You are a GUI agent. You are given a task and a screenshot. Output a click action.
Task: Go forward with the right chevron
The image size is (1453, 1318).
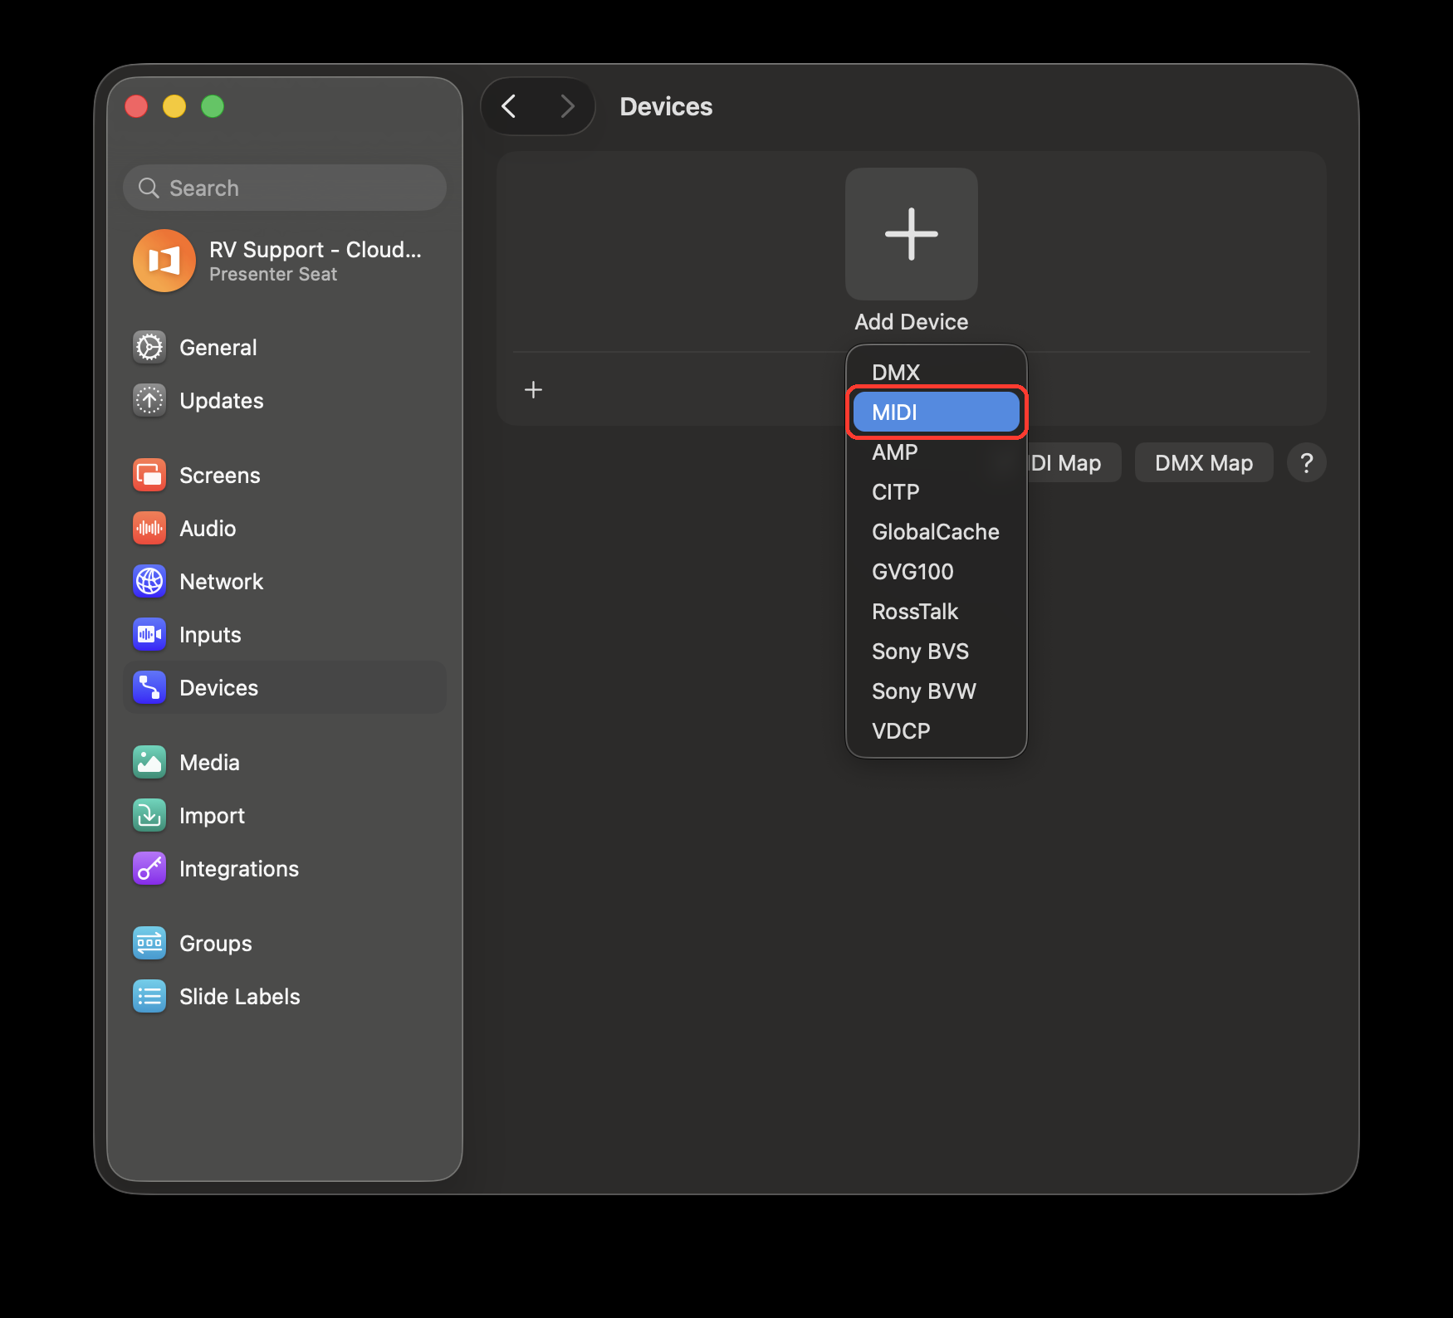coord(567,106)
